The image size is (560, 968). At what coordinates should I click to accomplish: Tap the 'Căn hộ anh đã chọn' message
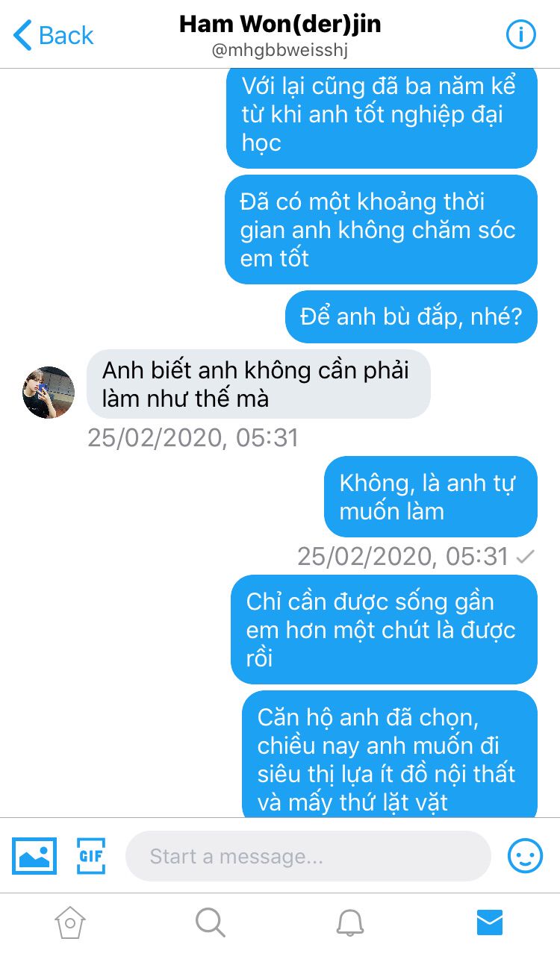[x=390, y=754]
